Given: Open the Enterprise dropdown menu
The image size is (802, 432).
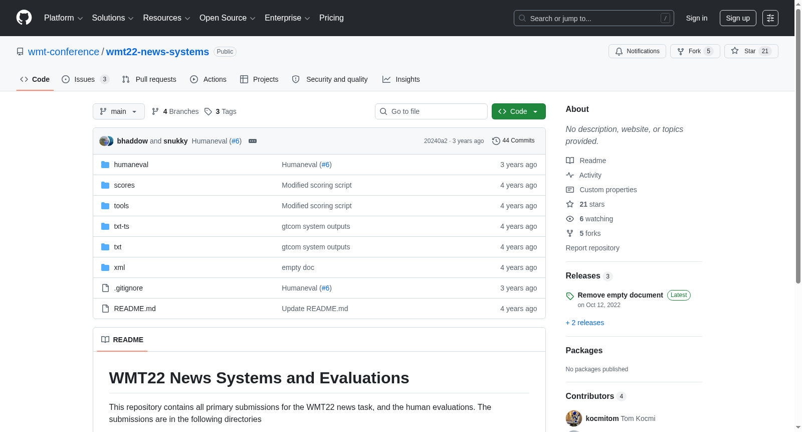Looking at the screenshot, I should coord(287,18).
